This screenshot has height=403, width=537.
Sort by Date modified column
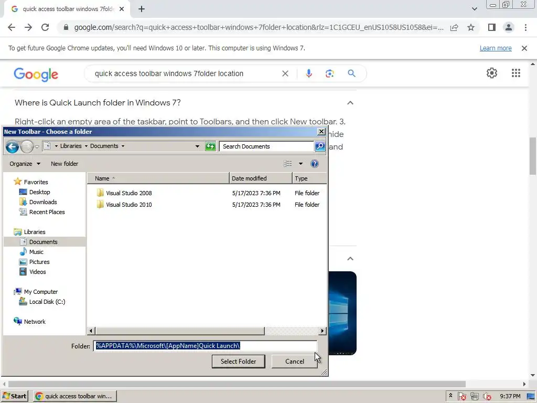click(x=261, y=178)
